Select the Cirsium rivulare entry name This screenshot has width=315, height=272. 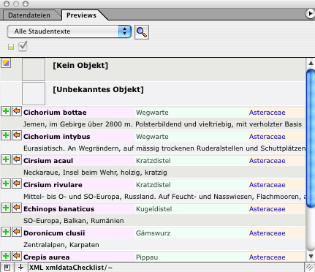pyautogui.click(x=53, y=185)
